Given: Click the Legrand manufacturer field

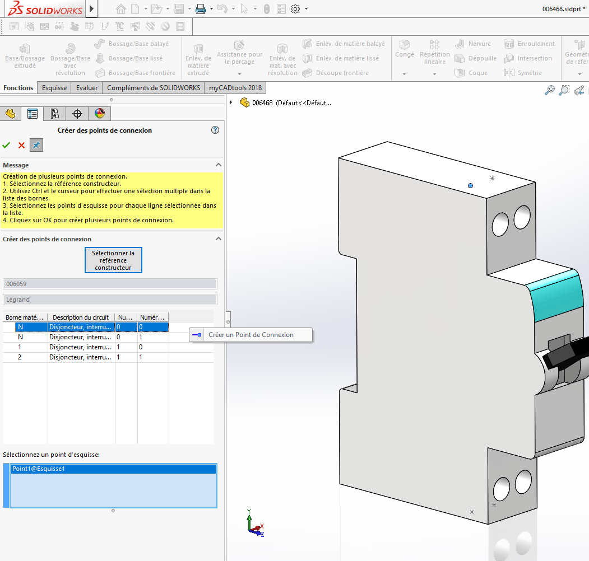Looking at the screenshot, I should [x=110, y=300].
